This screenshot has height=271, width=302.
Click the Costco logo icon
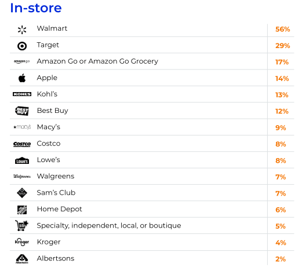click(x=22, y=144)
